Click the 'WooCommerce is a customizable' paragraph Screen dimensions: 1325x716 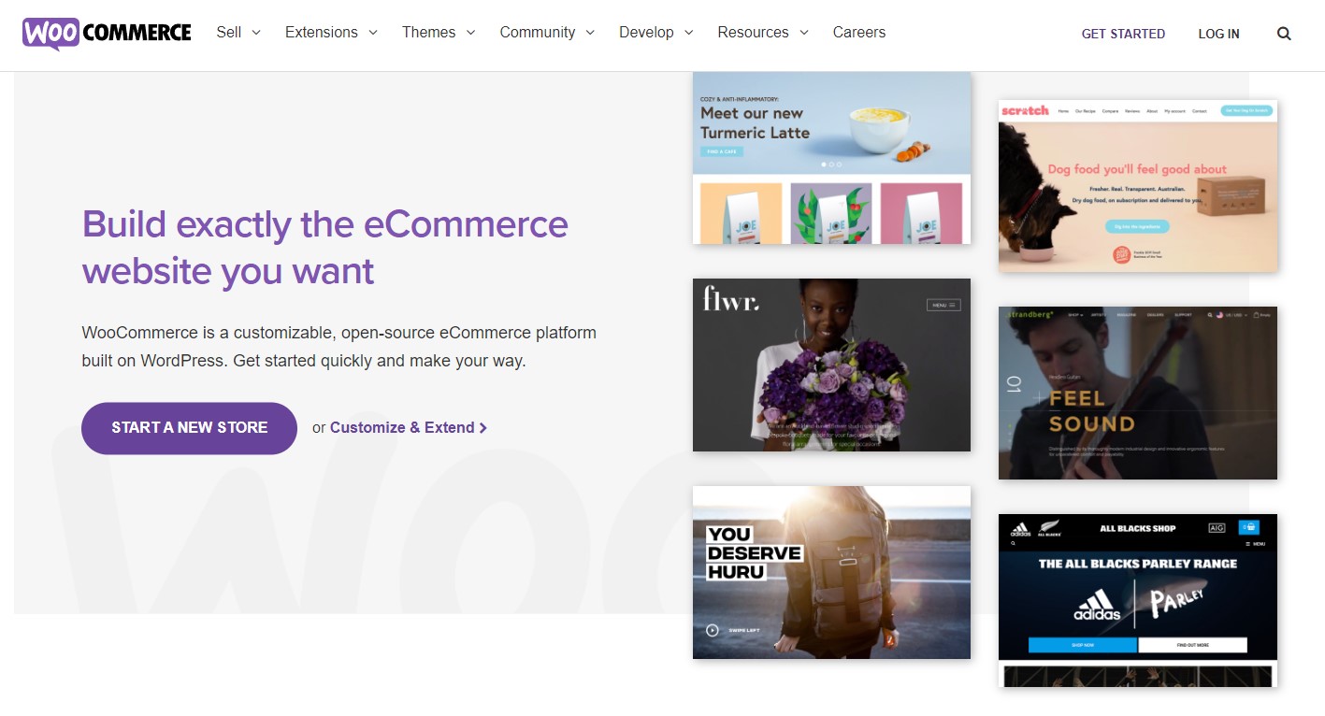point(338,347)
